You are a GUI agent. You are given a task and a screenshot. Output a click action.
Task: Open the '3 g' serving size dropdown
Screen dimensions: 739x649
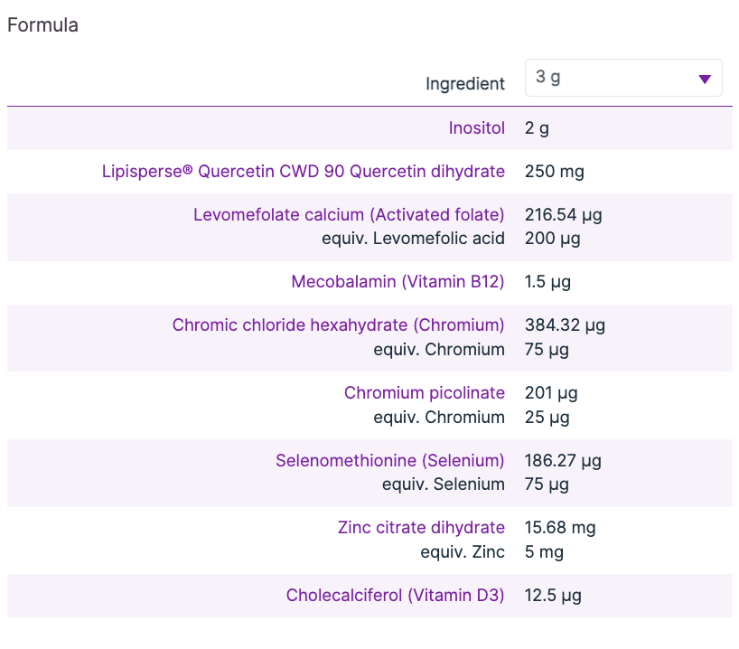click(x=622, y=78)
